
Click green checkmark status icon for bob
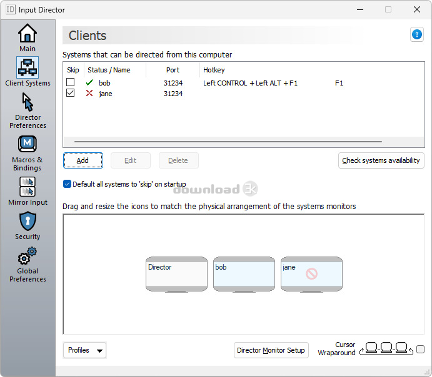89,82
